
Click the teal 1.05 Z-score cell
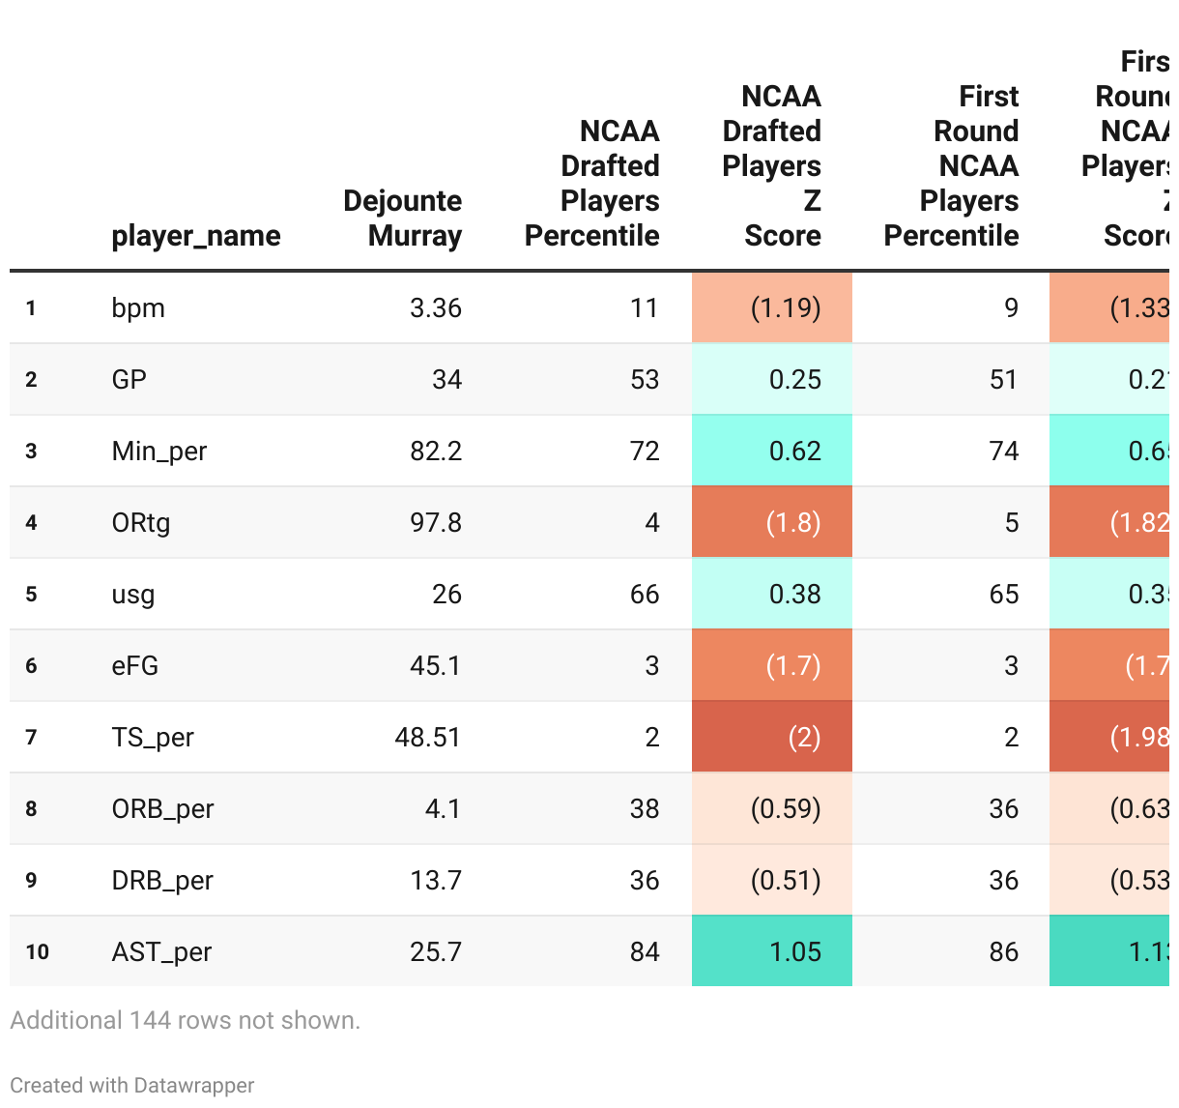point(772,952)
